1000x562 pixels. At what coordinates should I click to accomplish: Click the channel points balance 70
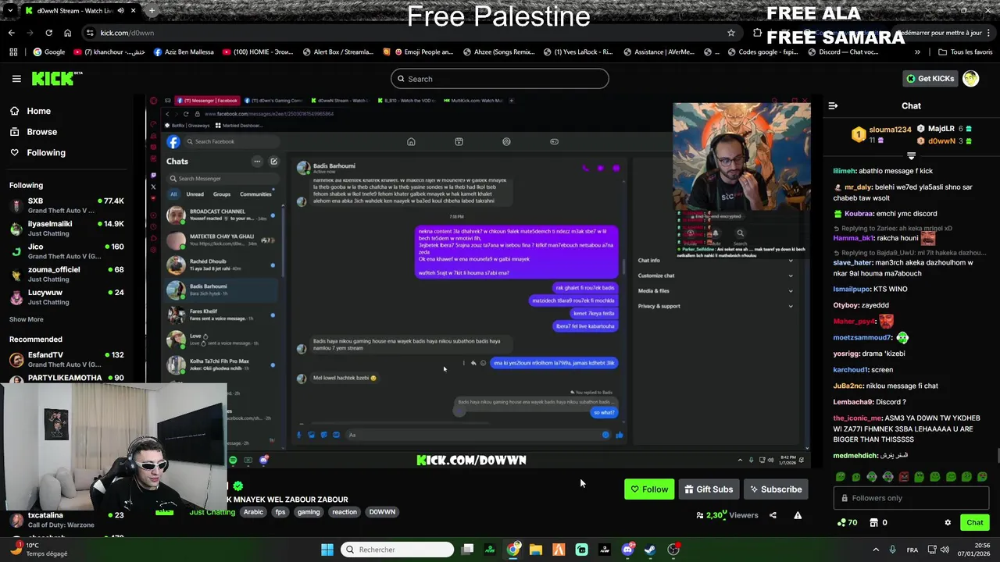pyautogui.click(x=847, y=522)
